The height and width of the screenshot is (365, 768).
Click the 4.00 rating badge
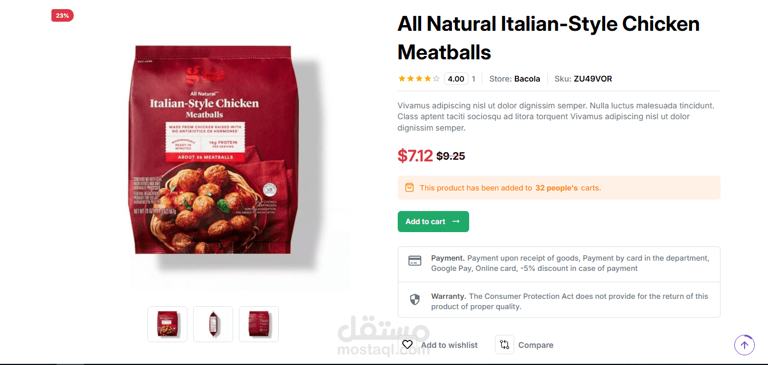tap(456, 79)
